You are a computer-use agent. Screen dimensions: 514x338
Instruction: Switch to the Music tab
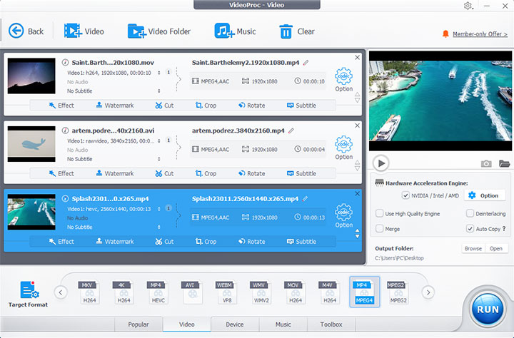(x=283, y=324)
